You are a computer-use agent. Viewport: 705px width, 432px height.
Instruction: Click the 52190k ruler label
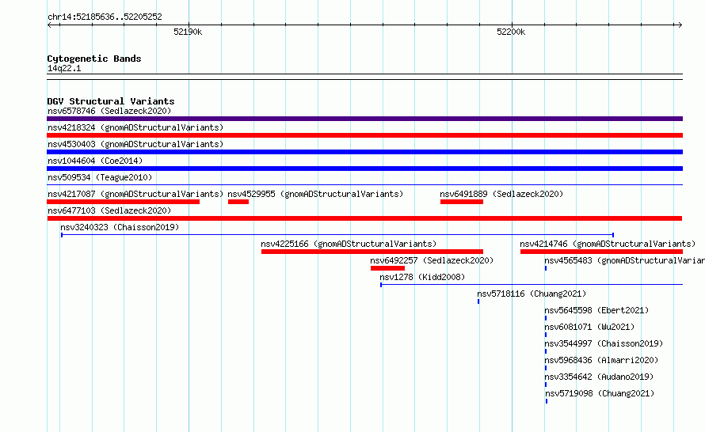coord(188,32)
